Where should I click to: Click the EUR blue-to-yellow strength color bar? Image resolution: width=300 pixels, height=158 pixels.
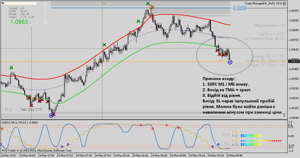[251, 136]
